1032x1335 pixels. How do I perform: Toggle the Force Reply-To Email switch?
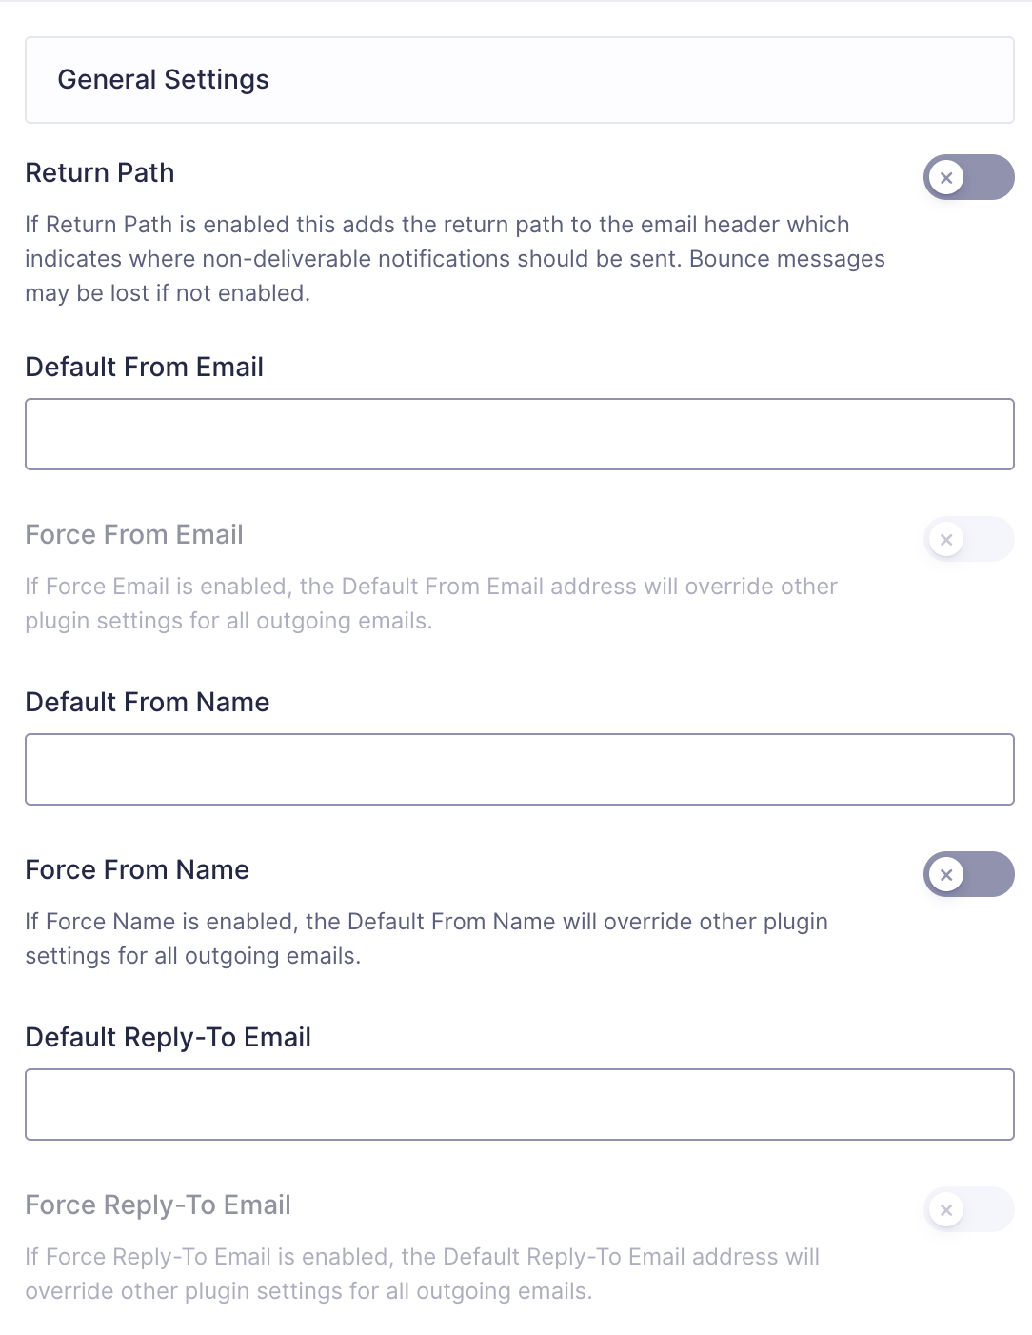tap(968, 1209)
